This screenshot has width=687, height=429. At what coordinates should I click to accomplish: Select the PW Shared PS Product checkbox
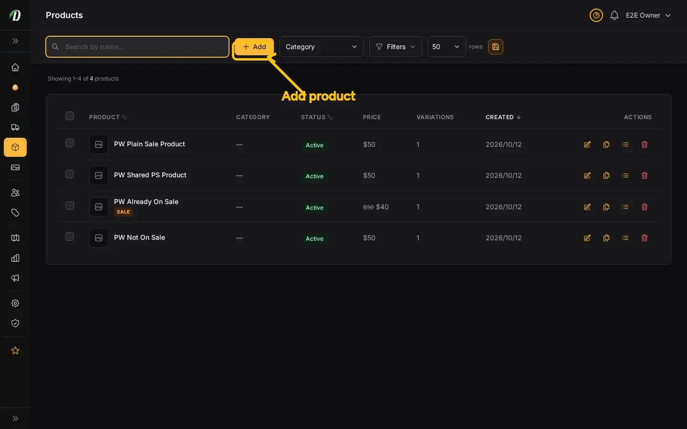[x=70, y=174]
